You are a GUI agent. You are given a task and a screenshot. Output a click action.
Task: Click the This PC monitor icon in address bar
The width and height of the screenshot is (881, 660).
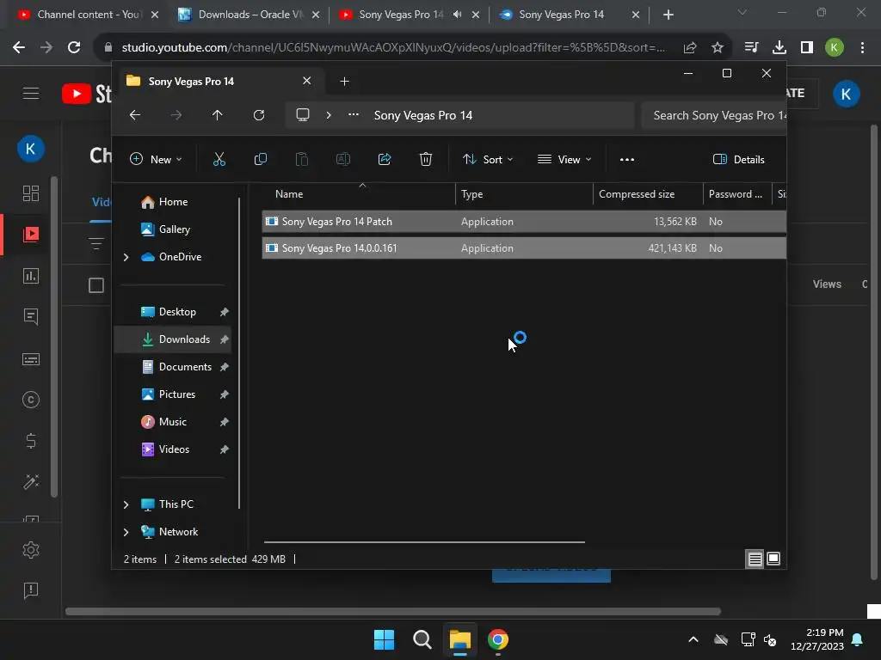coord(303,115)
